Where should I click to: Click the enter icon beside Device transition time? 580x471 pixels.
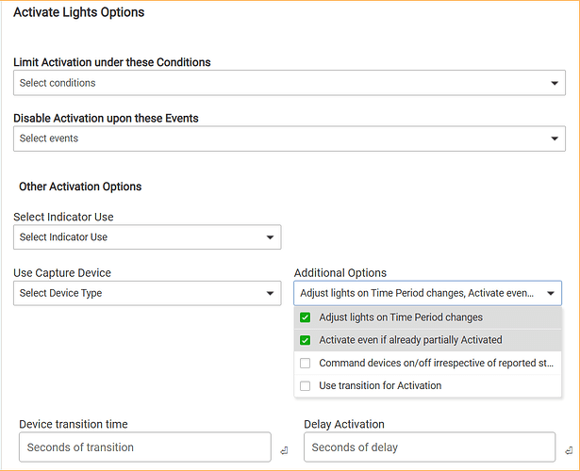[x=284, y=452]
